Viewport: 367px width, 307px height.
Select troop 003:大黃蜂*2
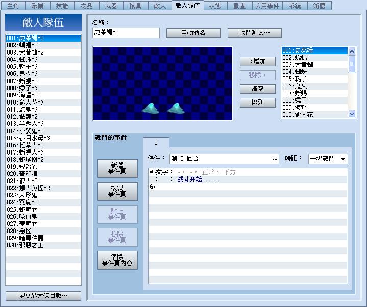click(x=43, y=53)
